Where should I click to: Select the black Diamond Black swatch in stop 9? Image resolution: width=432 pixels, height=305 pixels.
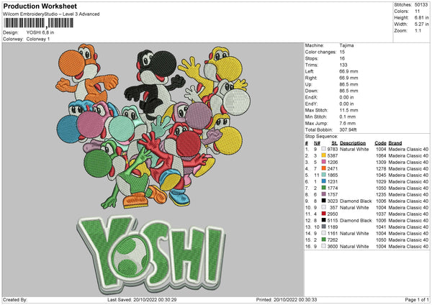[324, 201]
